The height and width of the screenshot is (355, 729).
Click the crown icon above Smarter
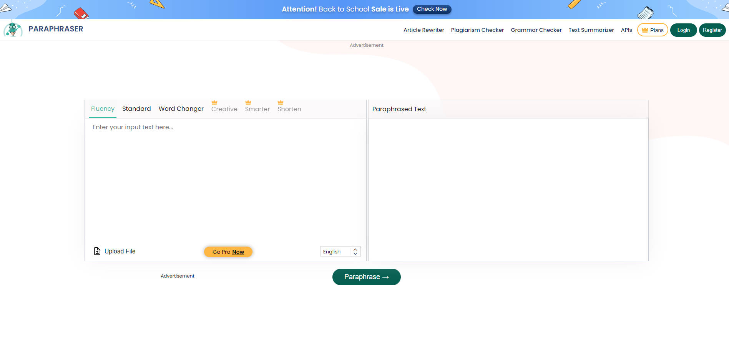pyautogui.click(x=248, y=102)
